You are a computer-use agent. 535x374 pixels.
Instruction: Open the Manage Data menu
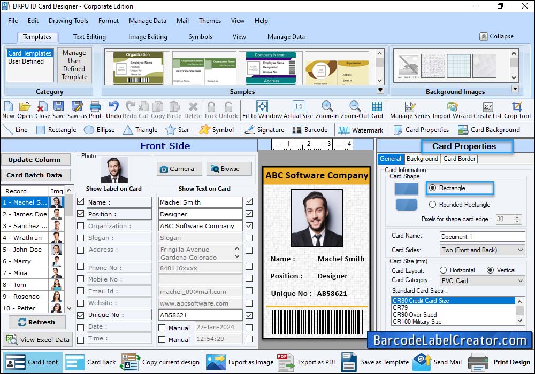[x=148, y=21]
